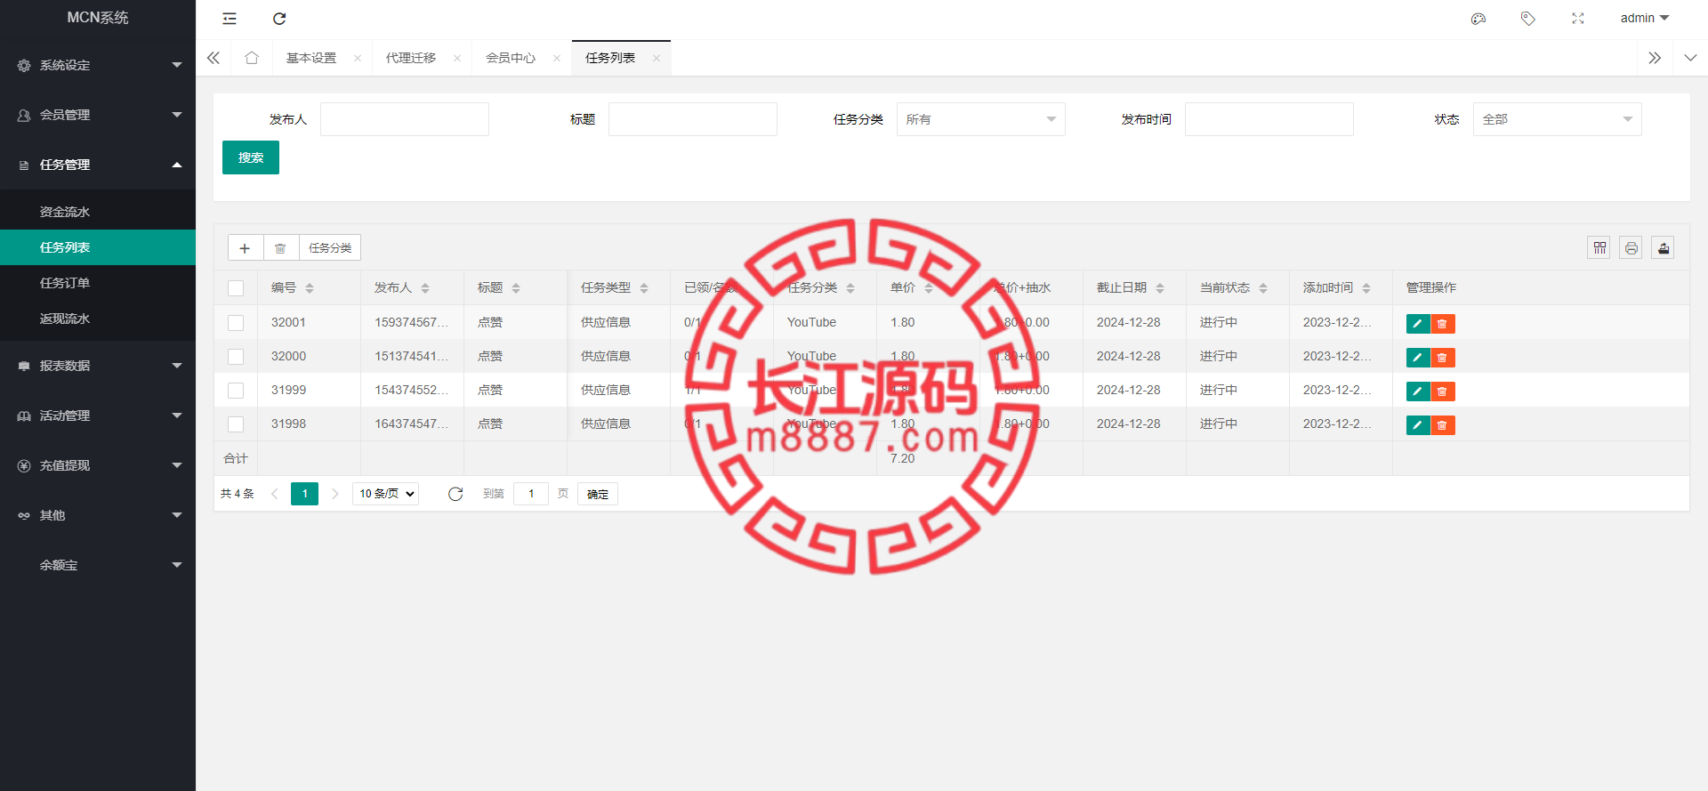Check the row 31998 checkbox
The width and height of the screenshot is (1708, 791).
coord(236,424)
